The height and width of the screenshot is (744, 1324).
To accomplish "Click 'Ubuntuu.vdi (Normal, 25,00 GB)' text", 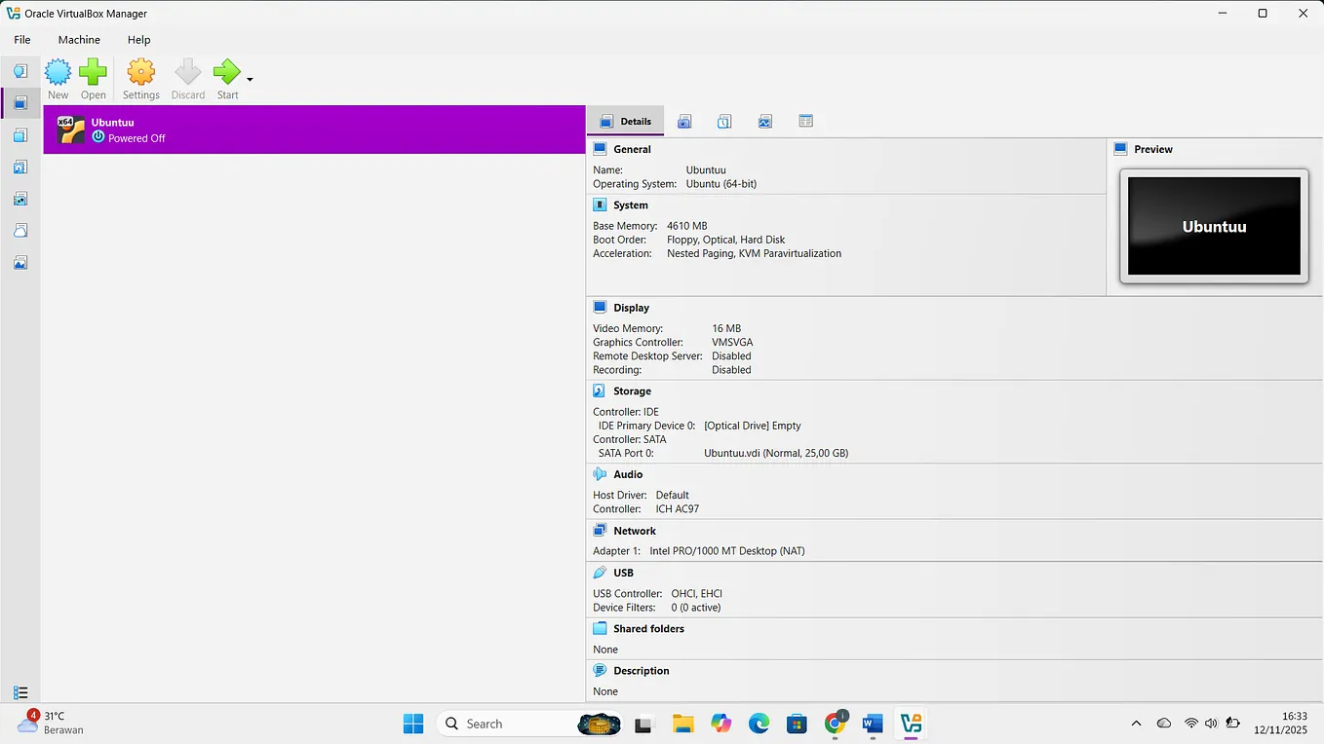I will tap(776, 453).
